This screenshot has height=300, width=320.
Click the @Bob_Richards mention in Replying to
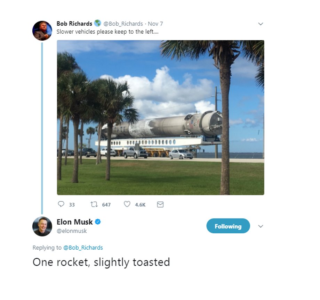click(83, 248)
